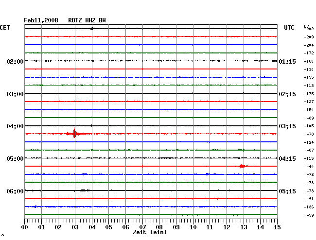This screenshot has width=316, height=240.
Task: Click the DC offset value -136
Action: pyautogui.click(x=309, y=207)
